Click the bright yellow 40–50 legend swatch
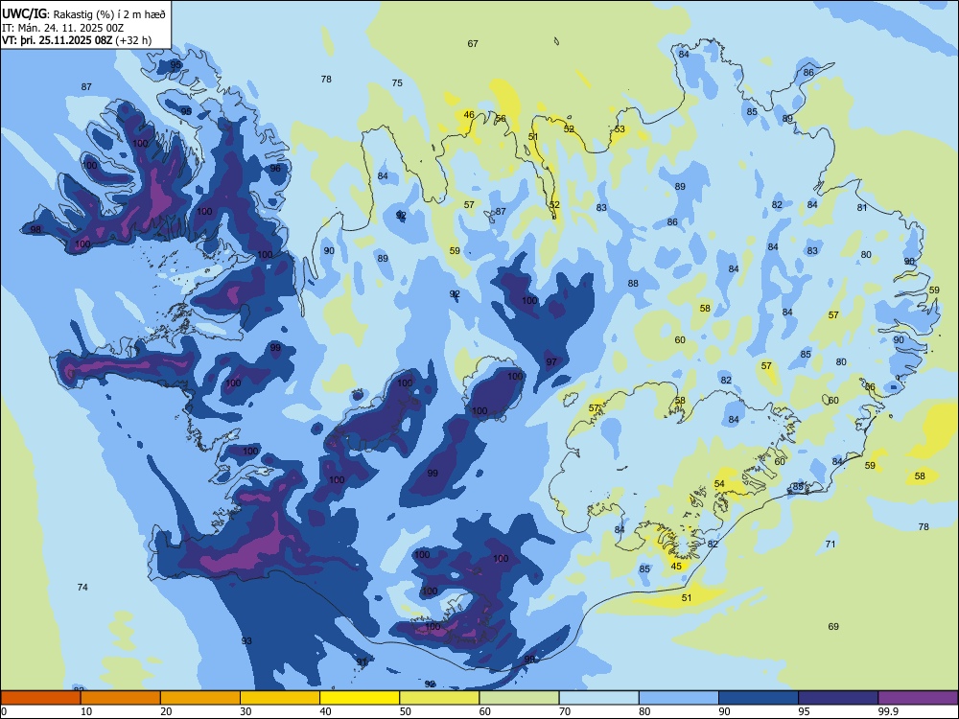Image resolution: width=959 pixels, height=719 pixels. [360, 698]
